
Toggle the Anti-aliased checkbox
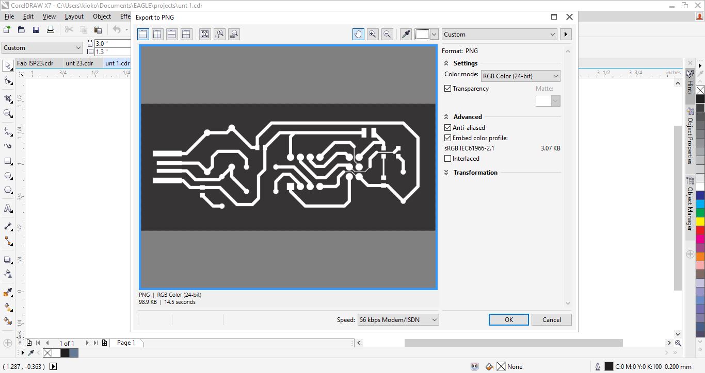click(448, 128)
